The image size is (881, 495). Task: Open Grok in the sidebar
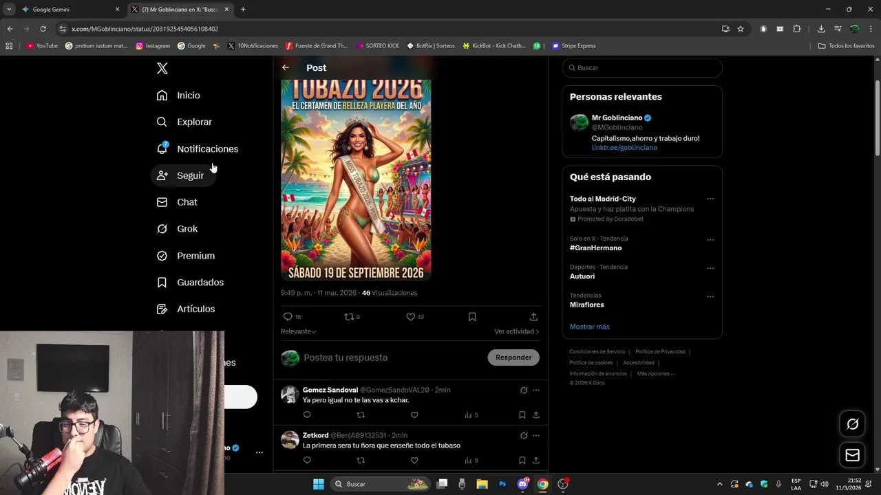(178, 229)
